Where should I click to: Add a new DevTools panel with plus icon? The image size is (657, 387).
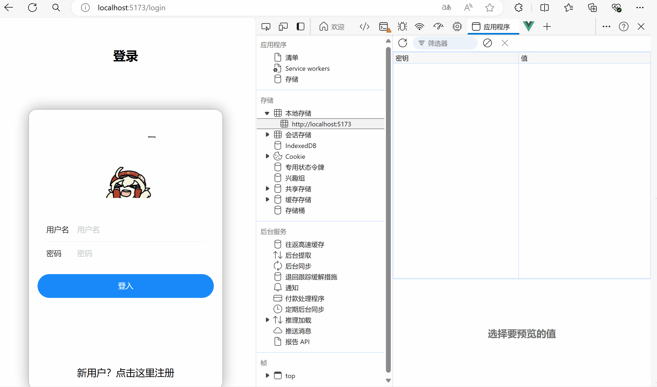pos(547,26)
